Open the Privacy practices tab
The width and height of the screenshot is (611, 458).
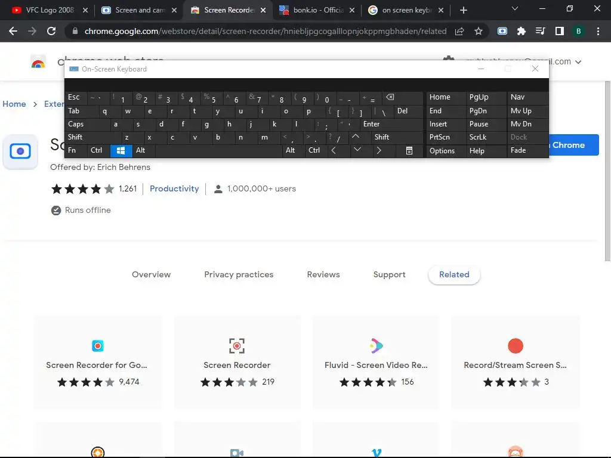pos(239,274)
